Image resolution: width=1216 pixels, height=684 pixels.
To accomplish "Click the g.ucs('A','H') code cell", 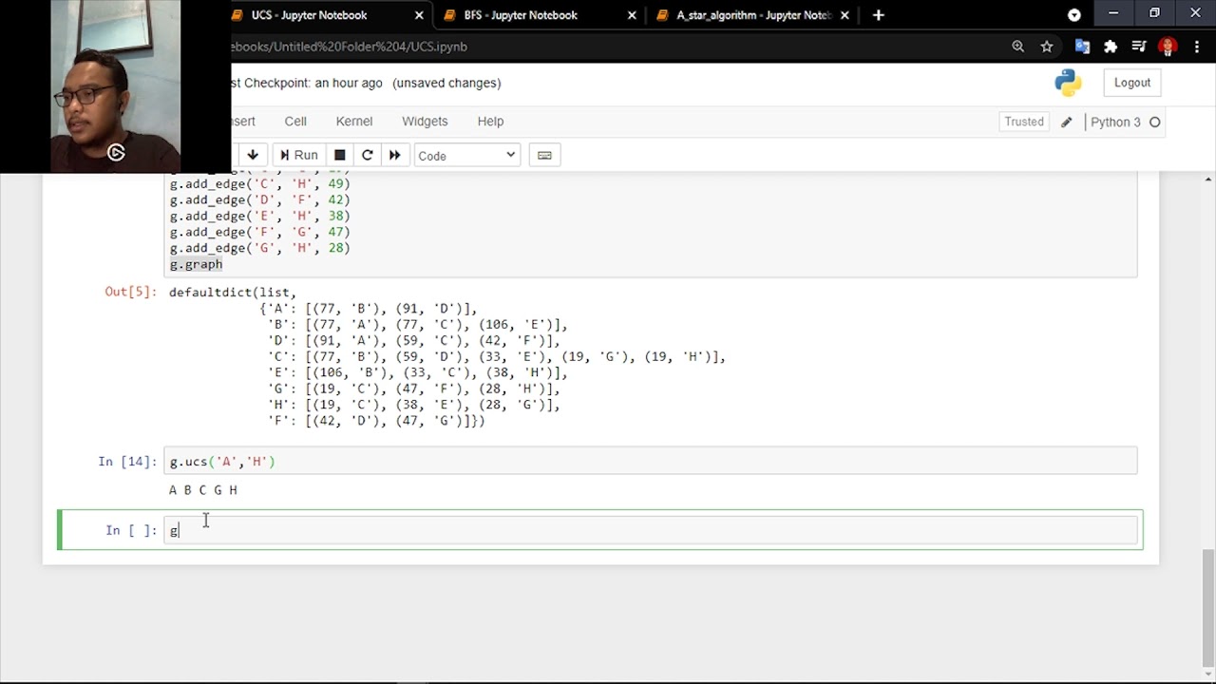I will point(651,461).
